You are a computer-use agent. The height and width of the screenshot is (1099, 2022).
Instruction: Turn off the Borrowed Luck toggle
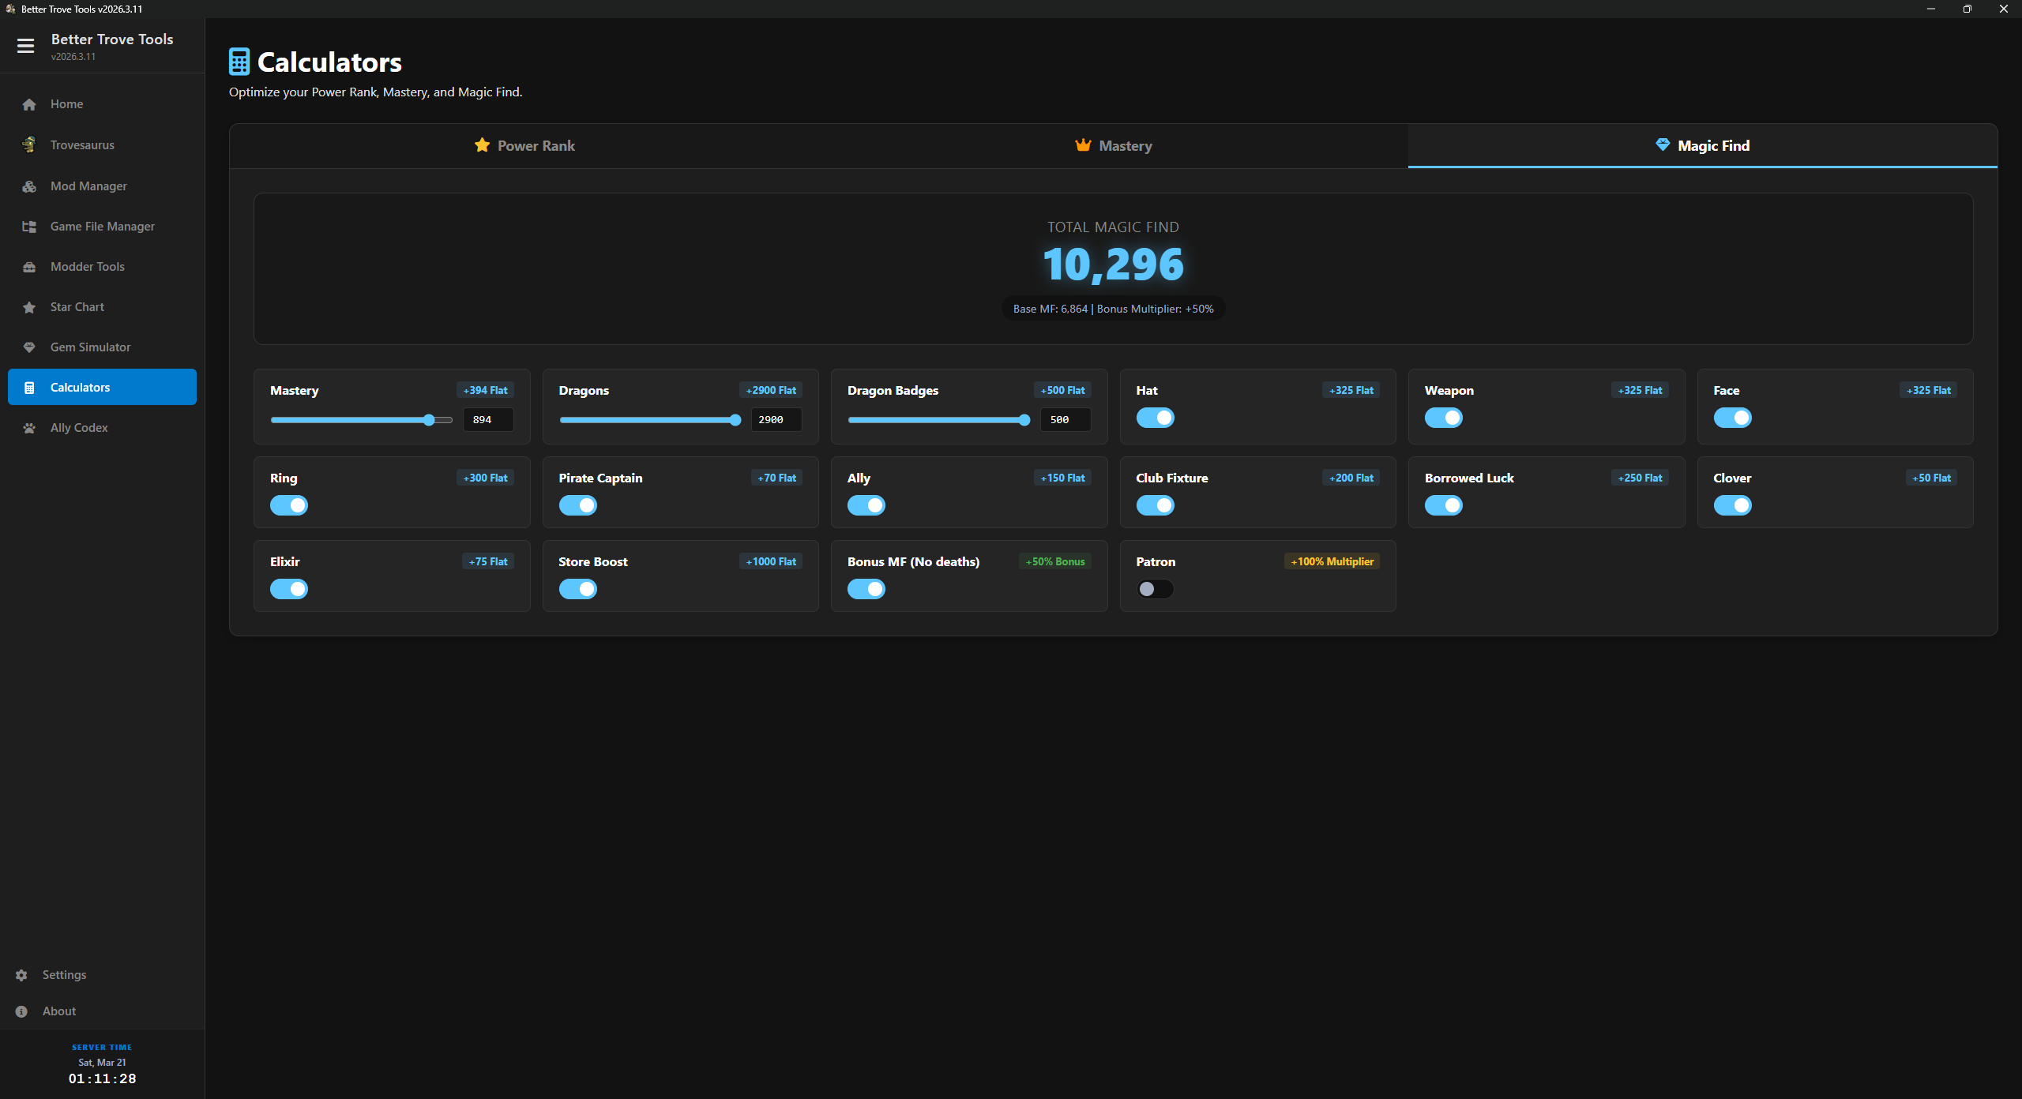(1443, 505)
